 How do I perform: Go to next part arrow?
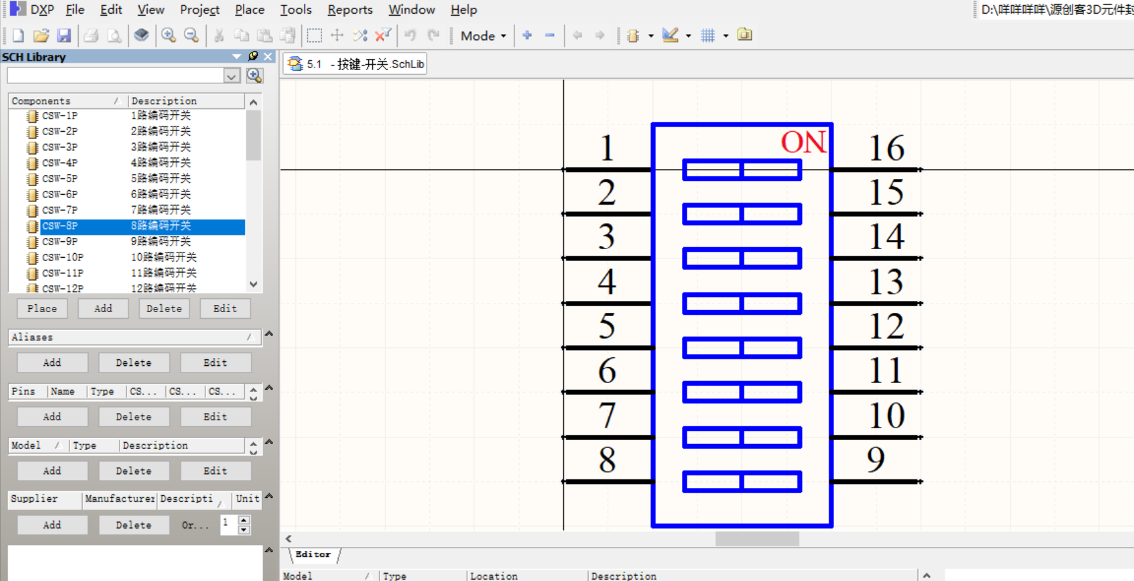(600, 35)
